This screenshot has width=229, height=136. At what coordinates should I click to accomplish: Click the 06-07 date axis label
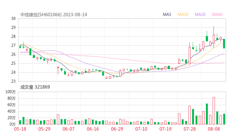tap(68, 129)
